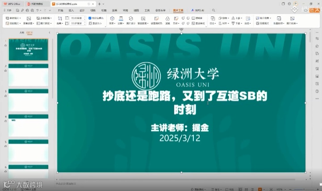Click more options dots in right sidebar
This screenshot has width=322, height=191.
click(317, 99)
